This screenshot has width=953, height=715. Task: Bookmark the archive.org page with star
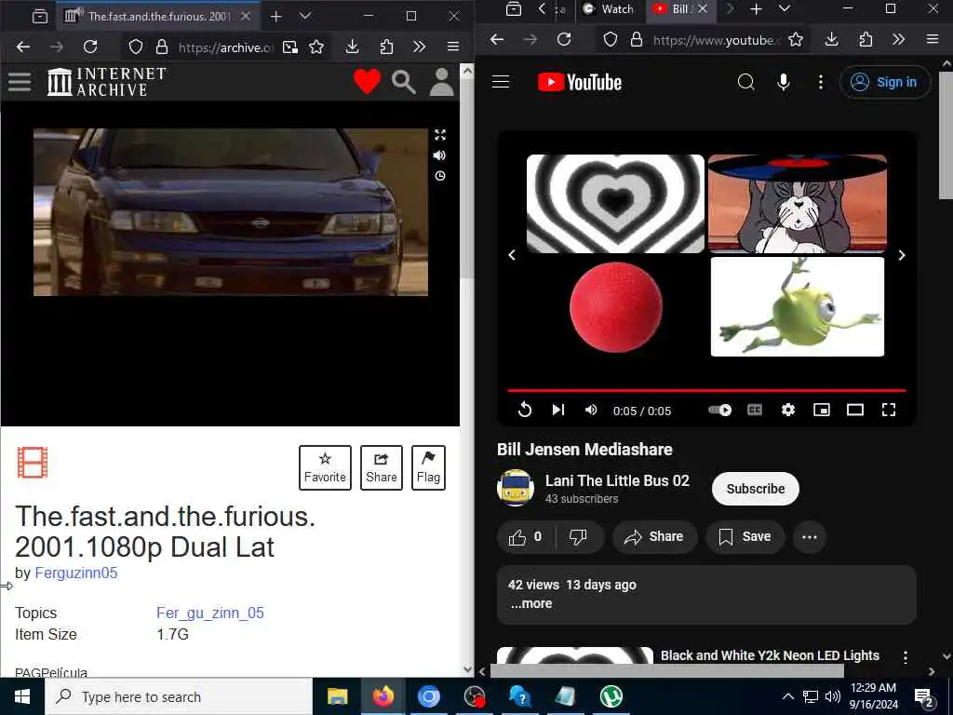coord(316,47)
